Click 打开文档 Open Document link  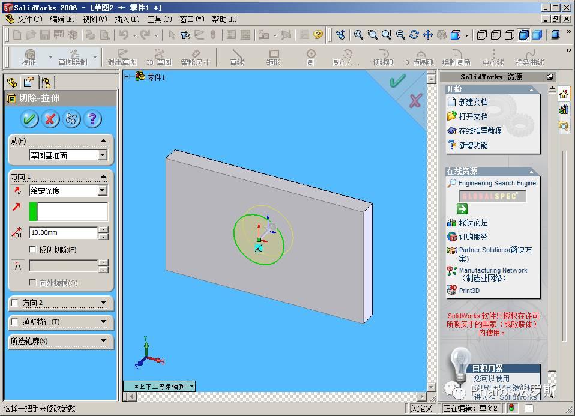474,116
